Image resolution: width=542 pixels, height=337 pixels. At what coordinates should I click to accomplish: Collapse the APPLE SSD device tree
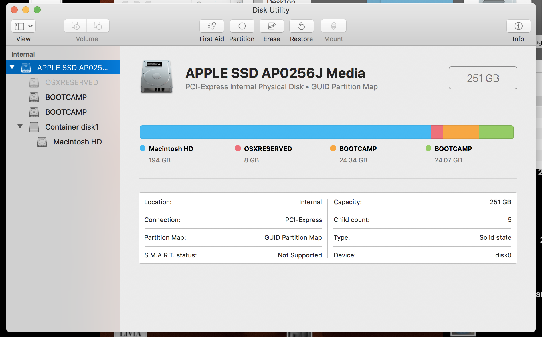12,67
